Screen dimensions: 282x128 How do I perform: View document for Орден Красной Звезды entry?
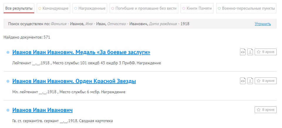[x=243, y=81]
